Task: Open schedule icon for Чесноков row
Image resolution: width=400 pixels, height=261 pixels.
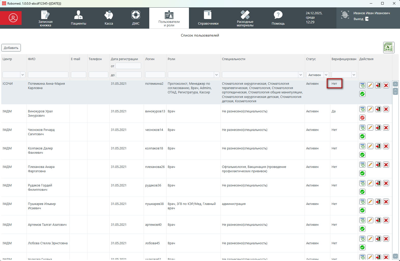Action: (362, 128)
